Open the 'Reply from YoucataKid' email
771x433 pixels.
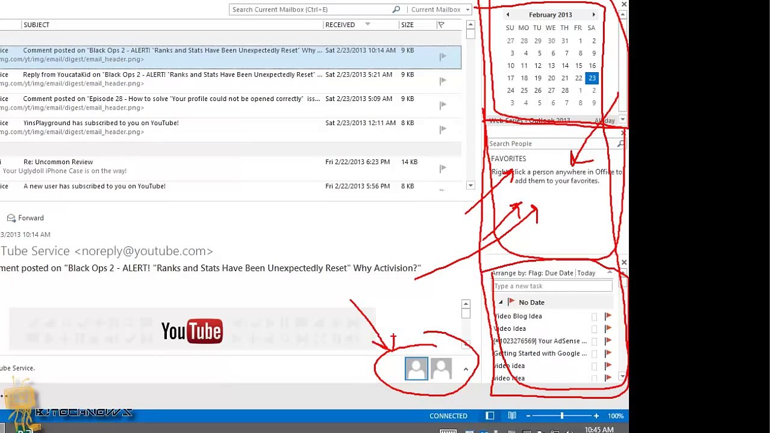tap(231, 79)
